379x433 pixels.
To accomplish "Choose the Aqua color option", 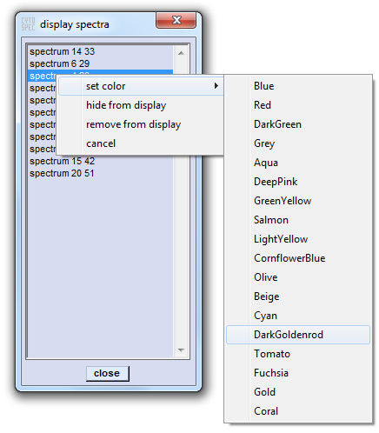I will click(x=298, y=163).
